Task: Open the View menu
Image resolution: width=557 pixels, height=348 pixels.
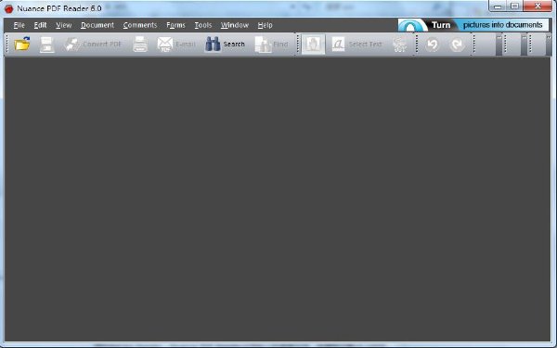Action: [x=63, y=25]
